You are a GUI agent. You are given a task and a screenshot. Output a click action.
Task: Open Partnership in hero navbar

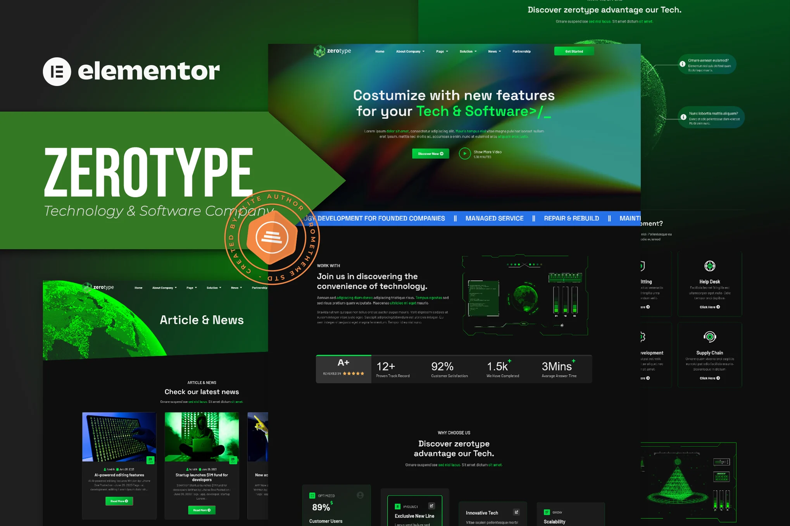pyautogui.click(x=521, y=52)
